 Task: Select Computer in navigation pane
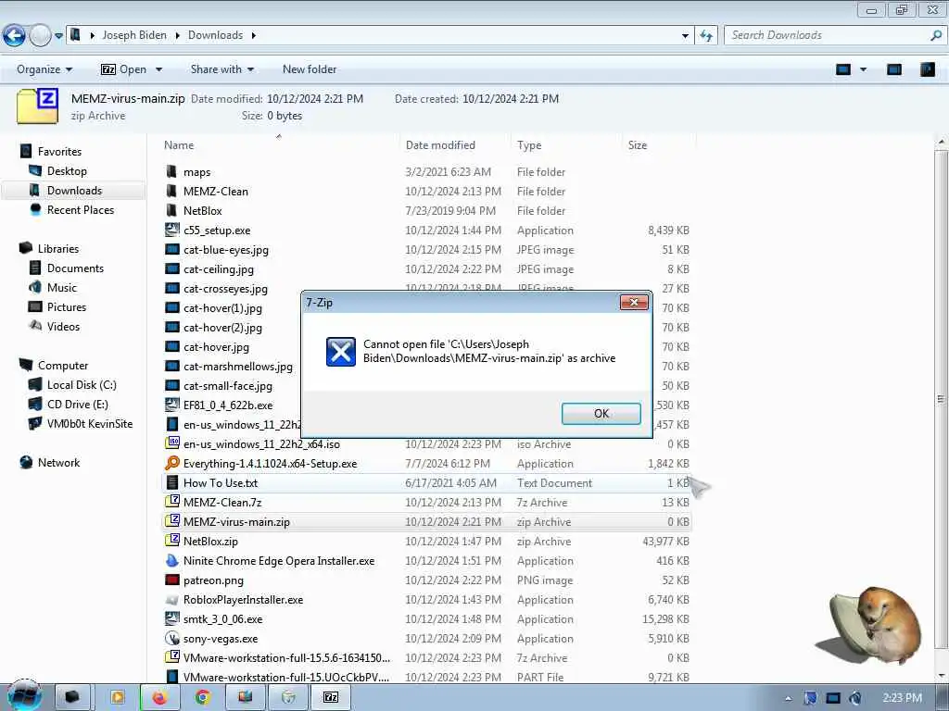(x=63, y=365)
